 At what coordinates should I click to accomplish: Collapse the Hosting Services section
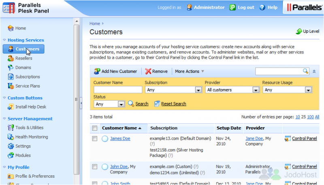click(4, 40)
